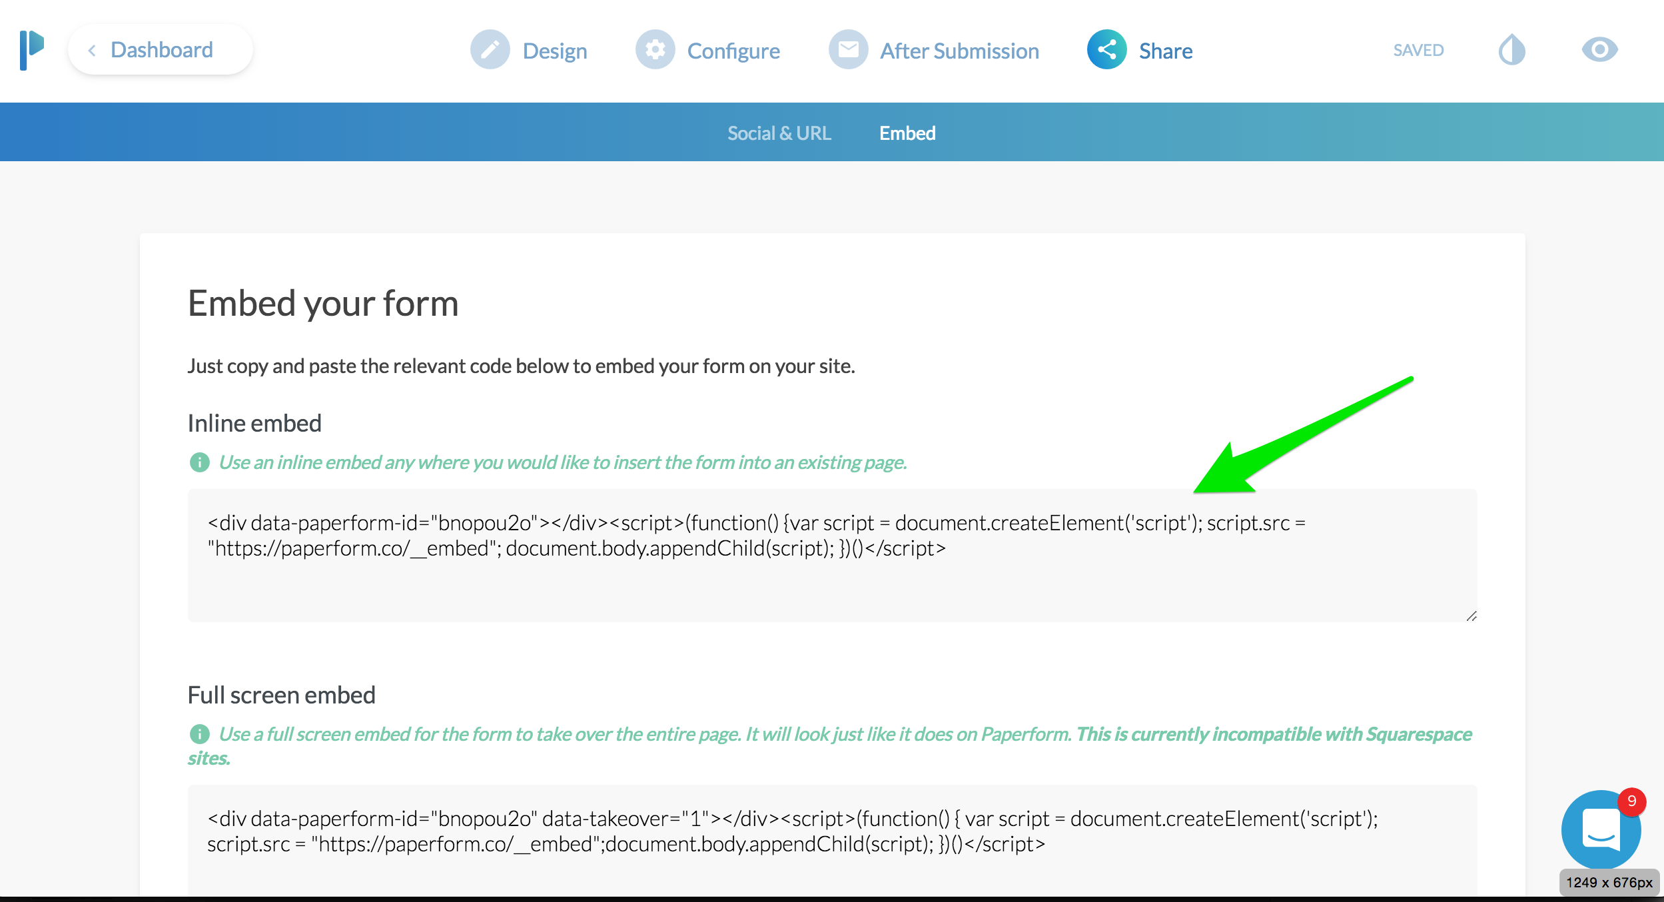
Task: Click inside the full screen embed code box
Action: point(832,841)
